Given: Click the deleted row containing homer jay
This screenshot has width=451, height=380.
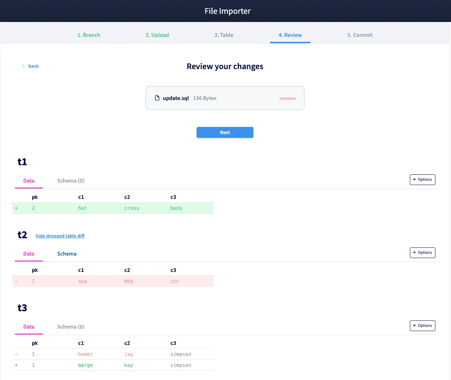Looking at the screenshot, I should [113, 354].
